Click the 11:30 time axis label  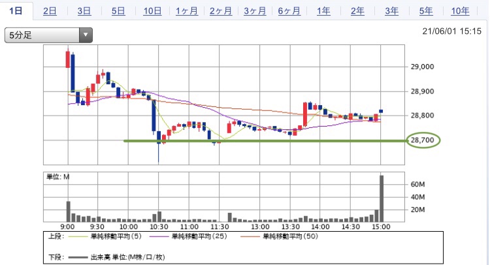click(x=220, y=227)
